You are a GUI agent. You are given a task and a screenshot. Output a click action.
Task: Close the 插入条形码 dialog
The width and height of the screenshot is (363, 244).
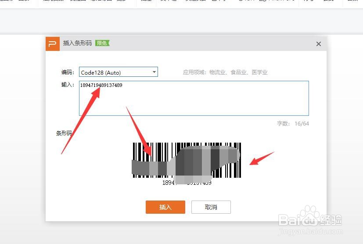(x=319, y=44)
